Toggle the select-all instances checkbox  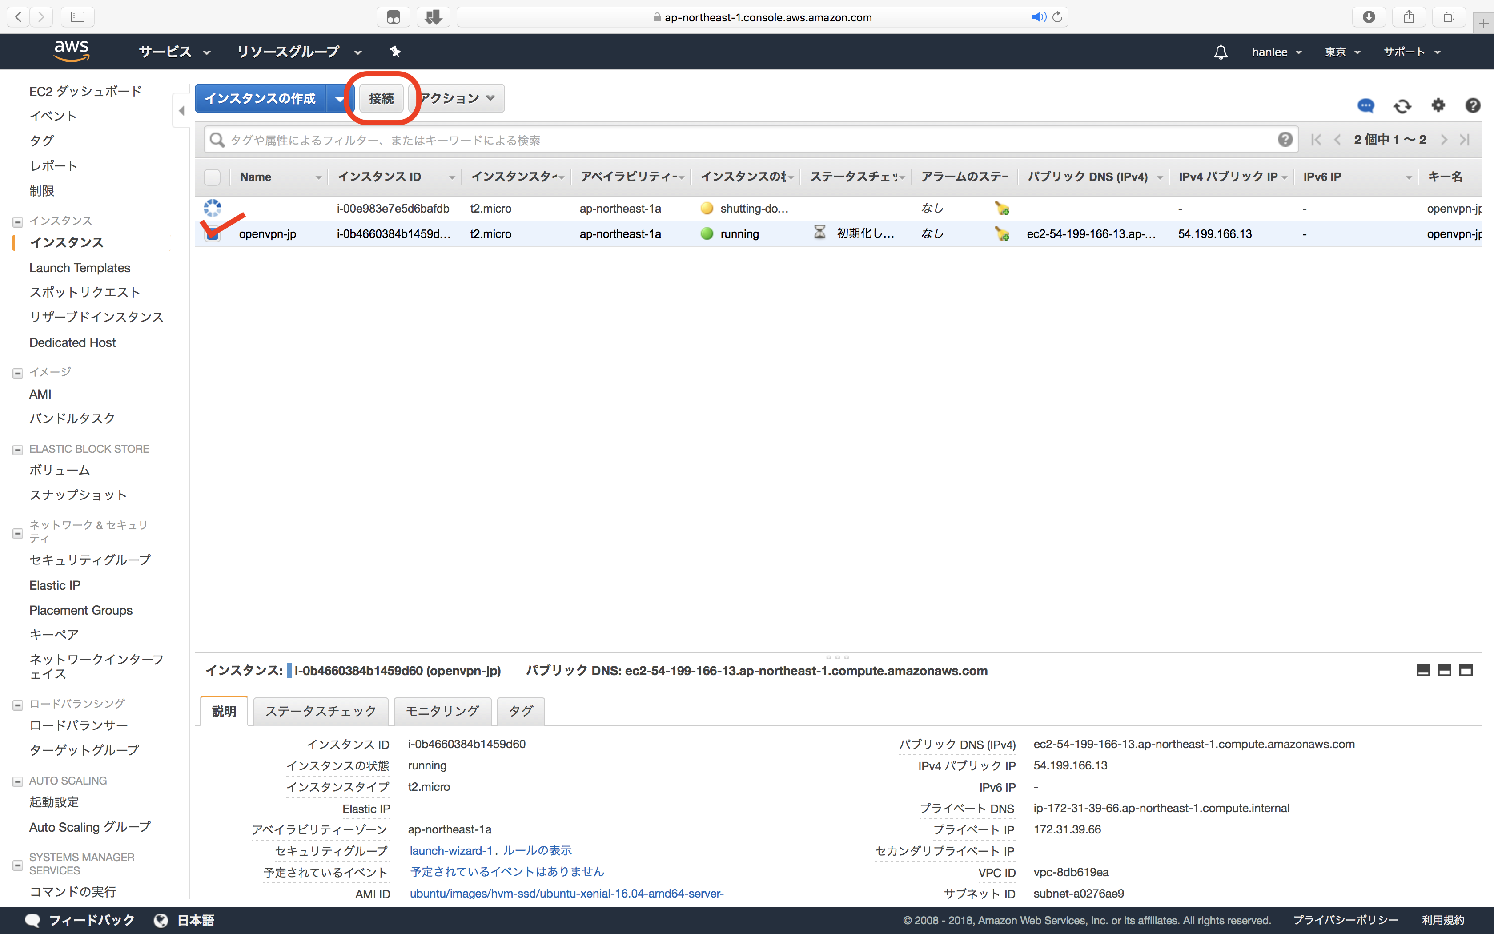(x=212, y=177)
